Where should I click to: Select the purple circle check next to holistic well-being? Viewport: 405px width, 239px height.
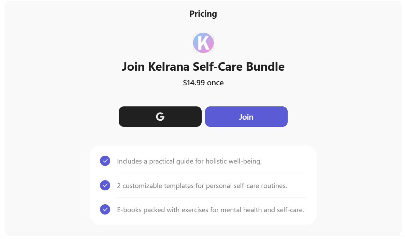click(105, 161)
